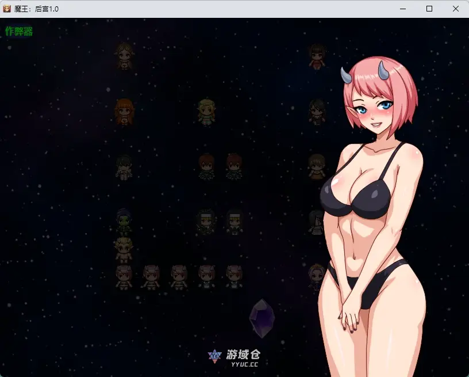Pick the dark-haired sprite in white clothes
This screenshot has width=469, height=377.
124,167
